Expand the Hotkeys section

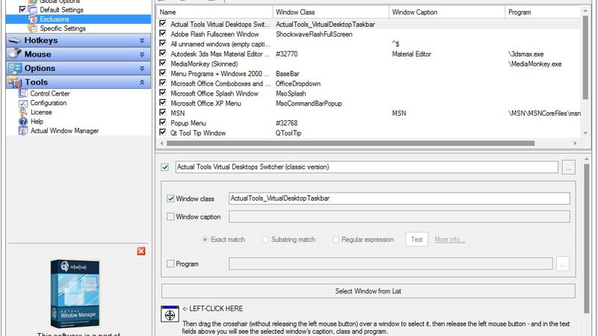(142, 40)
